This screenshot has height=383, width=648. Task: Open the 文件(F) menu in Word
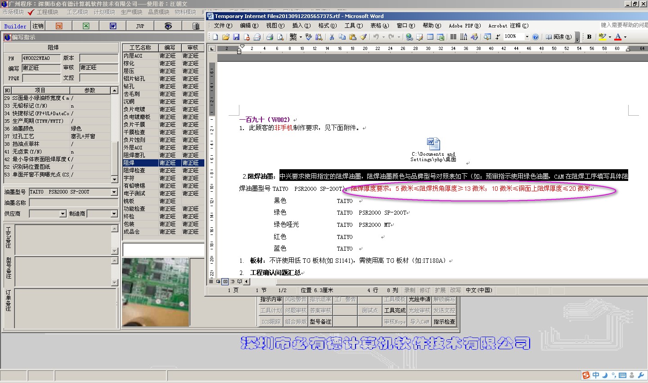223,26
